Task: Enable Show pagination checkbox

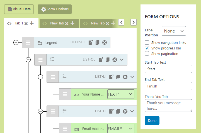Action: tap(147, 54)
